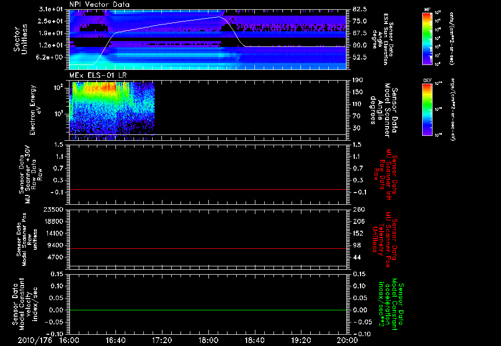Image resolution: width=501 pixels, height=346 pixels.
Task: Click the green line in the velocity panel
Action: click(x=207, y=310)
